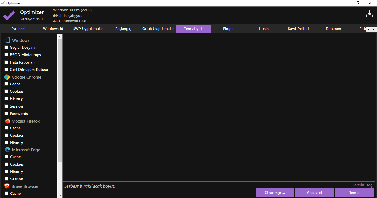Click the Windows logo icon in list
Image resolution: width=377 pixels, height=198 pixels.
(7, 40)
